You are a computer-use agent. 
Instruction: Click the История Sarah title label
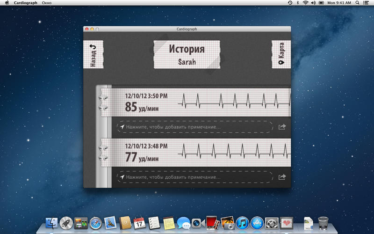(187, 54)
